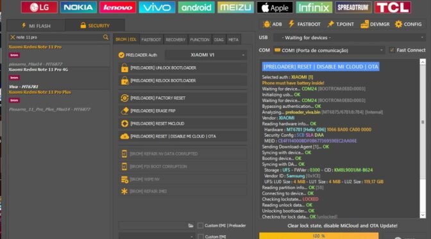The image size is (431, 239).
Task: Click 'Phone must have battery inside!' log line
Action: 292,83
